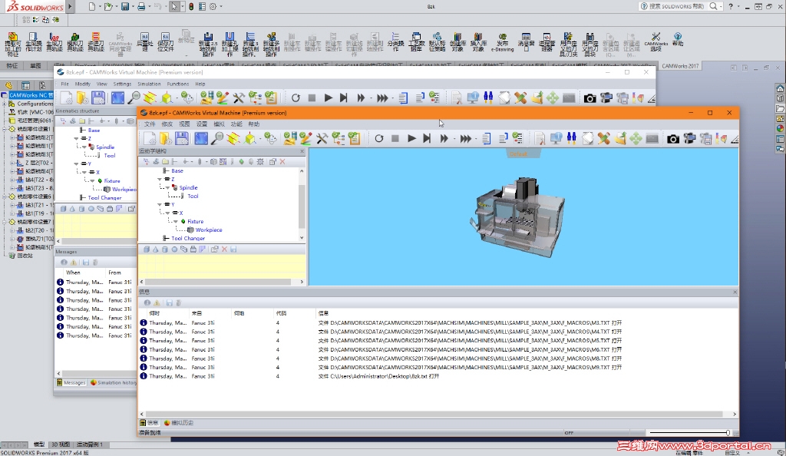Image resolution: width=786 pixels, height=456 pixels.
Task: Collapse Z axis node in front kinematics tree
Action: coord(160,179)
